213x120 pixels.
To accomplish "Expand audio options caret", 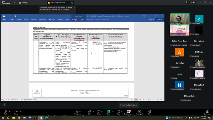I will point(9,111).
